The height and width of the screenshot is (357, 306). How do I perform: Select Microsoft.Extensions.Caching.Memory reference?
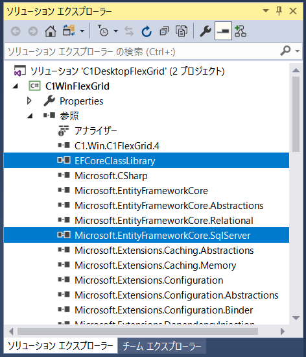tap(156, 265)
